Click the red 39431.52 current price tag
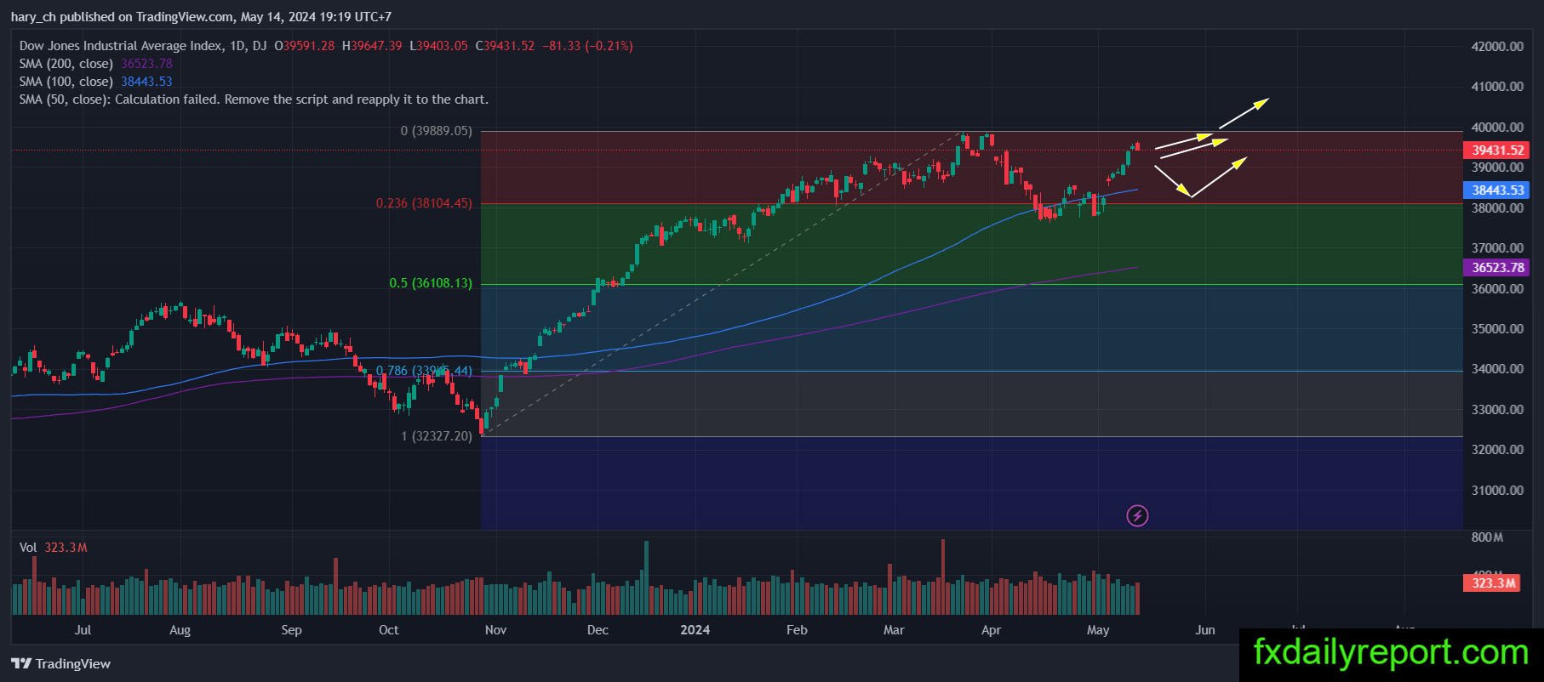Viewport: 1544px width, 682px height. click(x=1496, y=150)
